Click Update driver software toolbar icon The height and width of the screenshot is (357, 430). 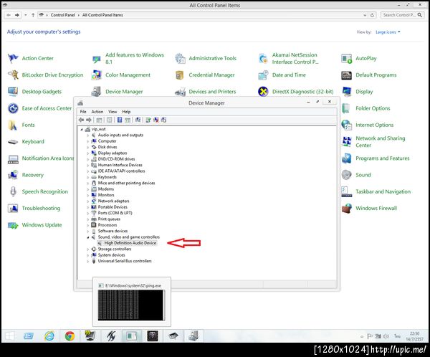point(148,120)
